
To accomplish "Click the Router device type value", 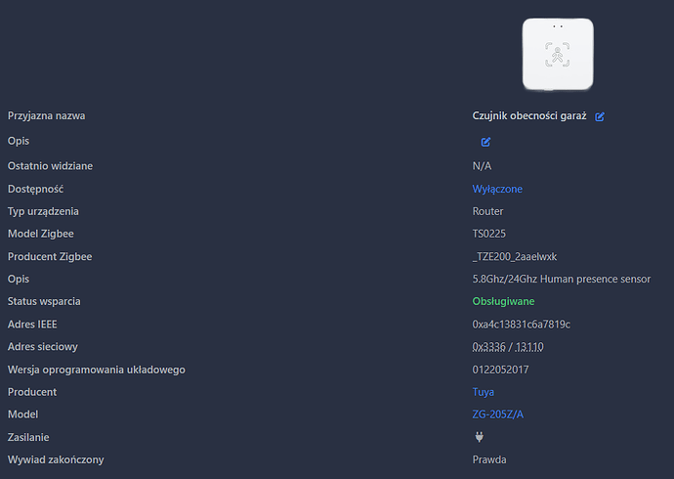I will click(487, 211).
